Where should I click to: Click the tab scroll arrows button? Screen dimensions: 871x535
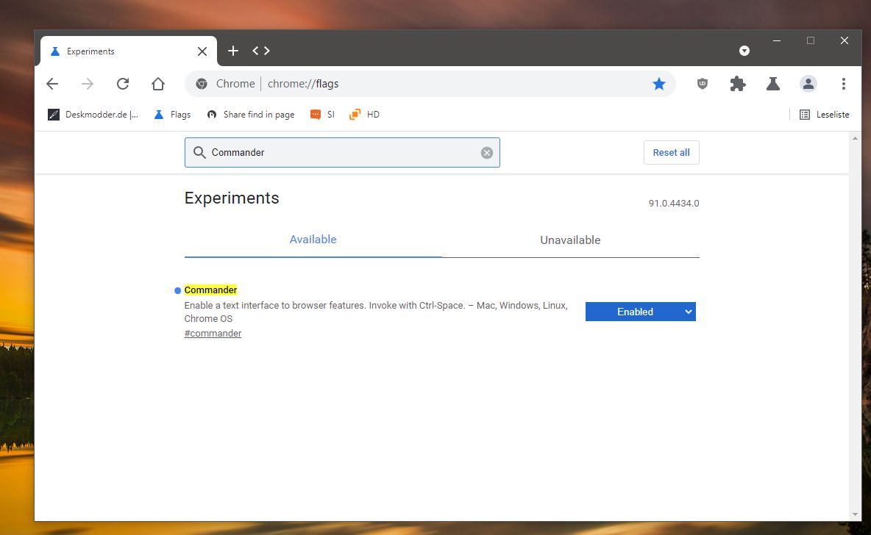coord(261,51)
